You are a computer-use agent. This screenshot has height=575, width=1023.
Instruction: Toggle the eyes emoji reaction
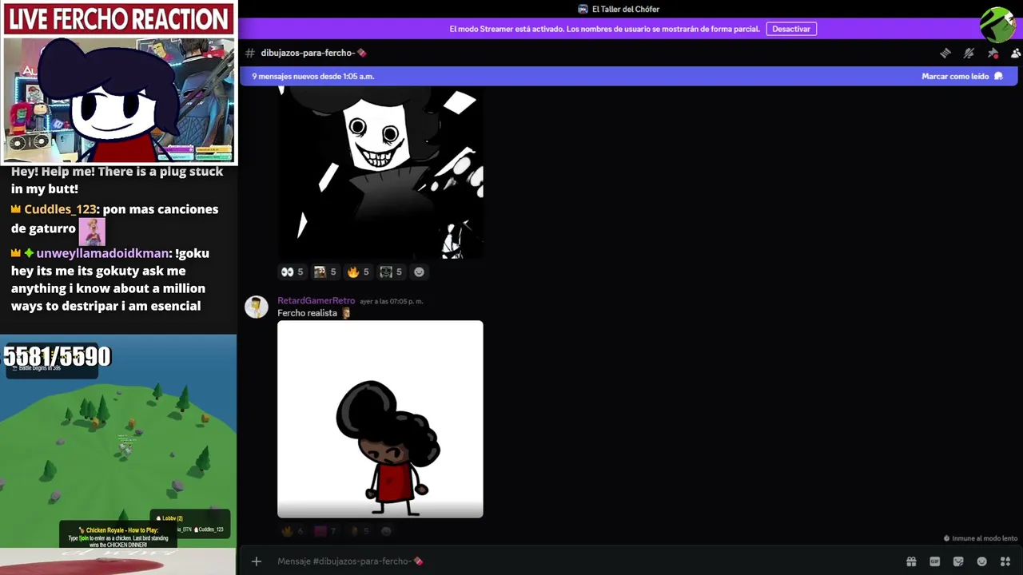292,272
